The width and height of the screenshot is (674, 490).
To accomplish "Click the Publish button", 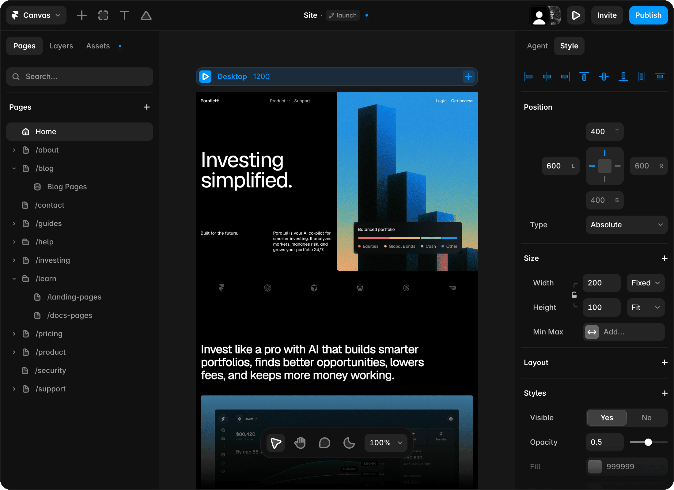I will (x=648, y=15).
